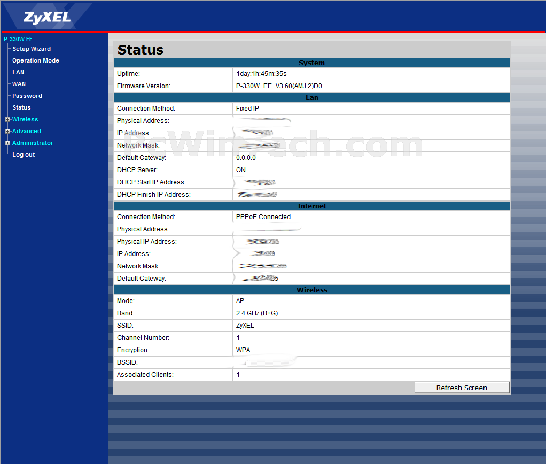Click the P-330W EE root node

point(18,39)
